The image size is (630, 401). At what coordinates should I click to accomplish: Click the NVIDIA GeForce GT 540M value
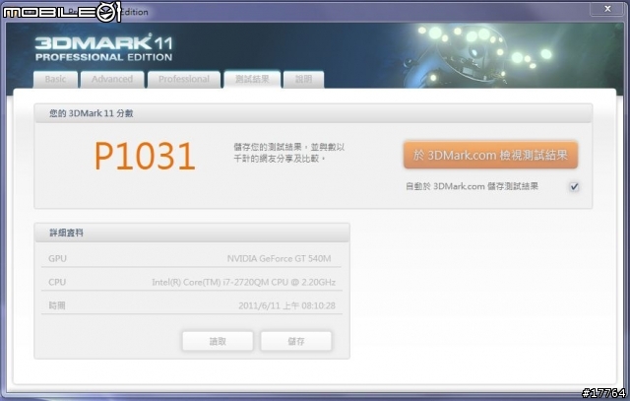tap(280, 258)
